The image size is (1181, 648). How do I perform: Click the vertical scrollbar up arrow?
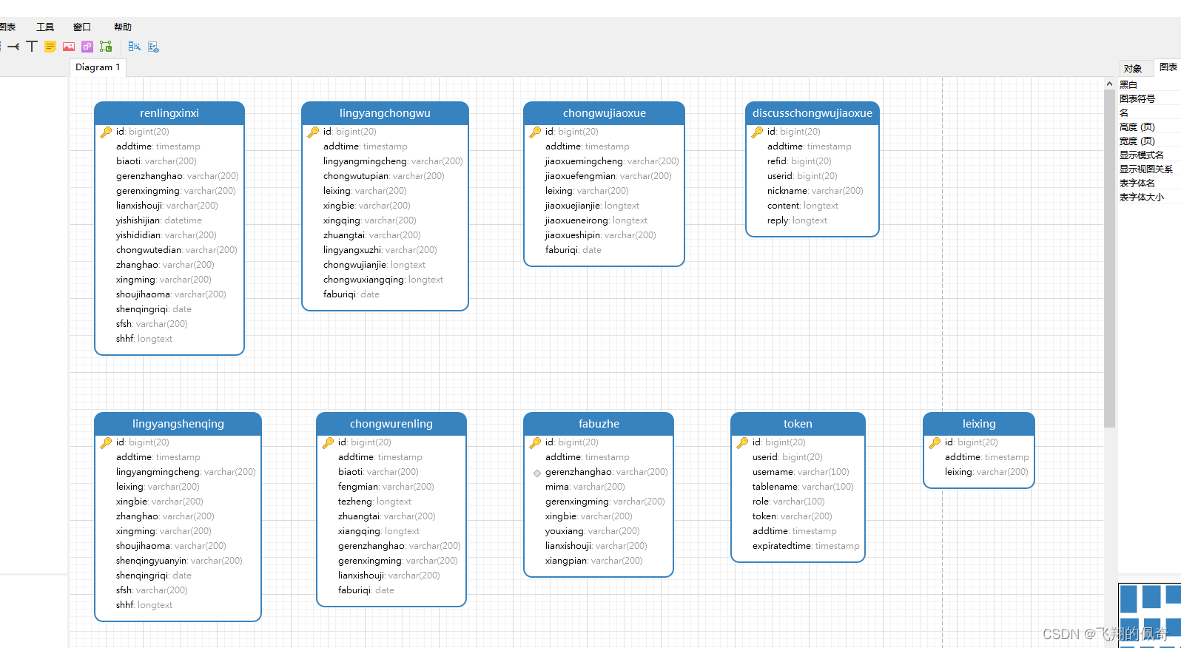pyautogui.click(x=1109, y=84)
